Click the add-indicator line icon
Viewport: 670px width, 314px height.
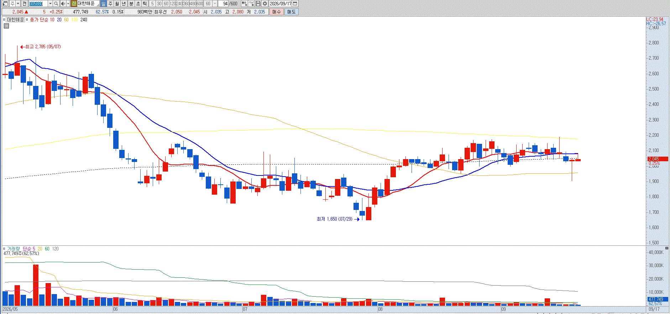[x=251, y=4]
